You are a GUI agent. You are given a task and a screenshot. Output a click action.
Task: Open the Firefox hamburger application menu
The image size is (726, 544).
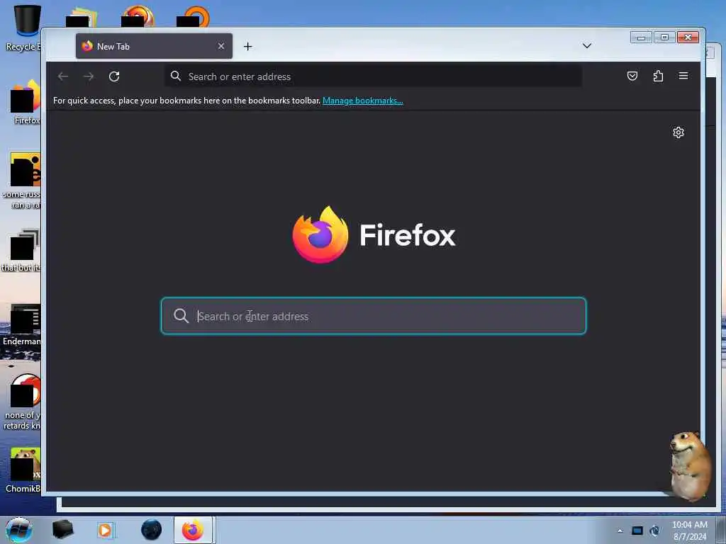click(683, 76)
